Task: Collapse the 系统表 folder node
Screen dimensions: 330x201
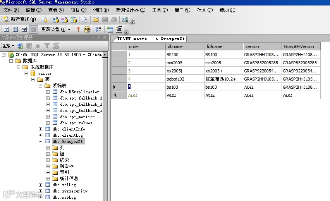Action: point(40,86)
